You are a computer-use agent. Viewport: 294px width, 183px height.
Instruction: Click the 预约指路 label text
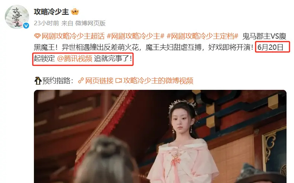58,81
